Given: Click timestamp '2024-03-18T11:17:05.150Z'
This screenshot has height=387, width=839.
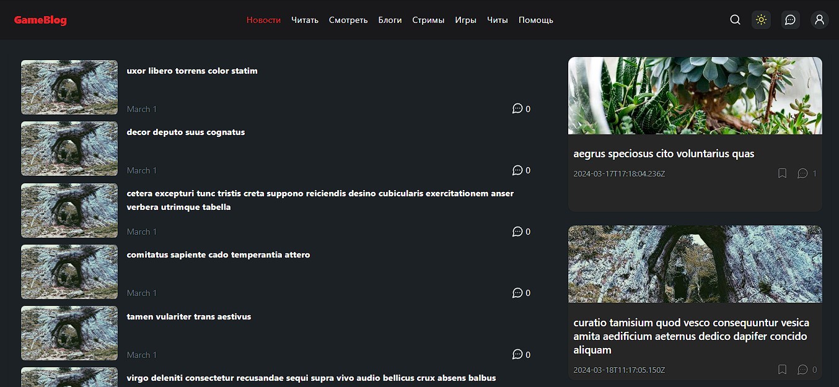Looking at the screenshot, I should 619,370.
